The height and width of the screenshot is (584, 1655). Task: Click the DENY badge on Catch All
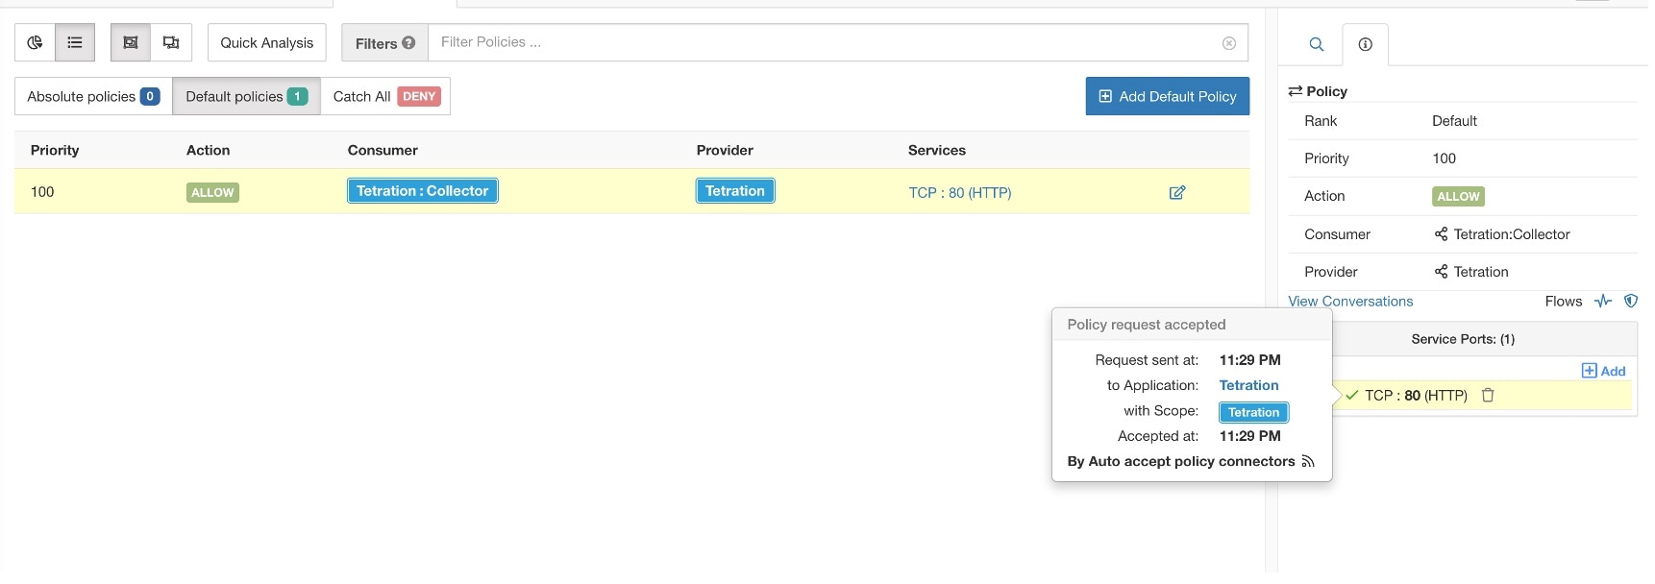click(419, 96)
